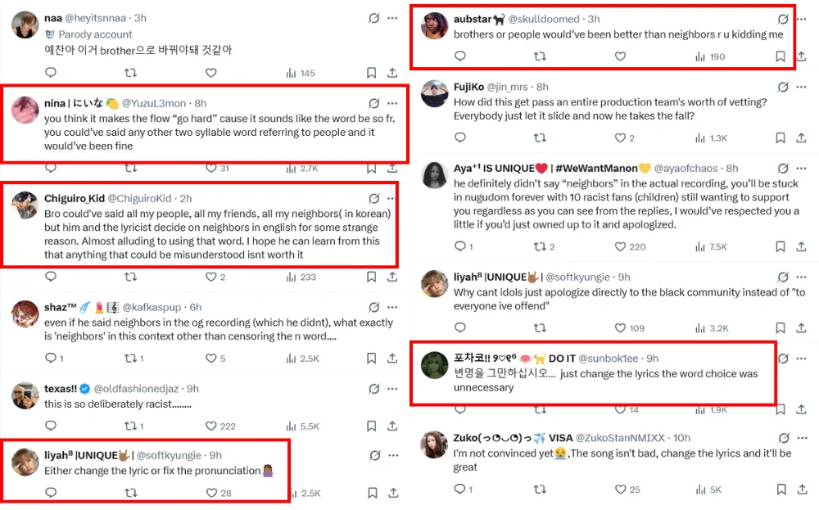819x510 pixels.
Task: Click Grok icon on liyah's bottom-left tweet
Action: pyautogui.click(x=374, y=455)
